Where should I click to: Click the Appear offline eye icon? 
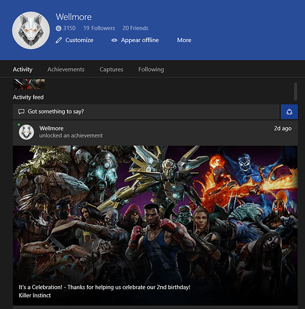(x=114, y=40)
